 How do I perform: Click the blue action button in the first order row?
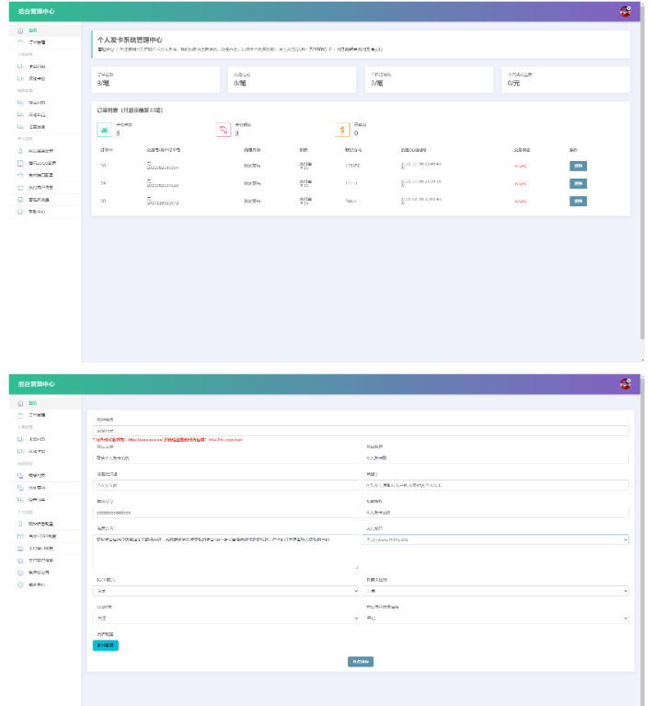pos(578,166)
